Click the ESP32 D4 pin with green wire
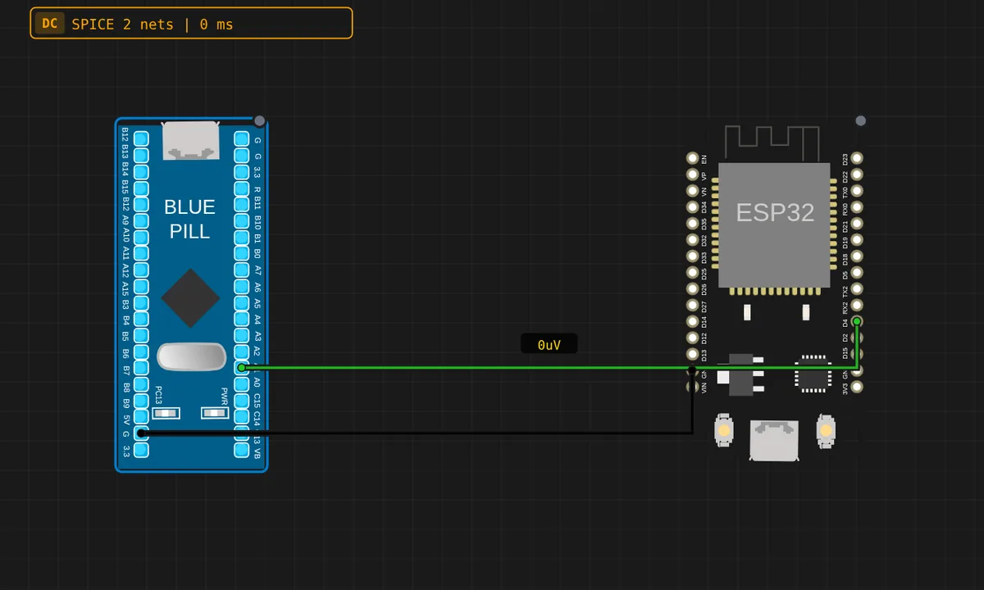 (x=857, y=321)
